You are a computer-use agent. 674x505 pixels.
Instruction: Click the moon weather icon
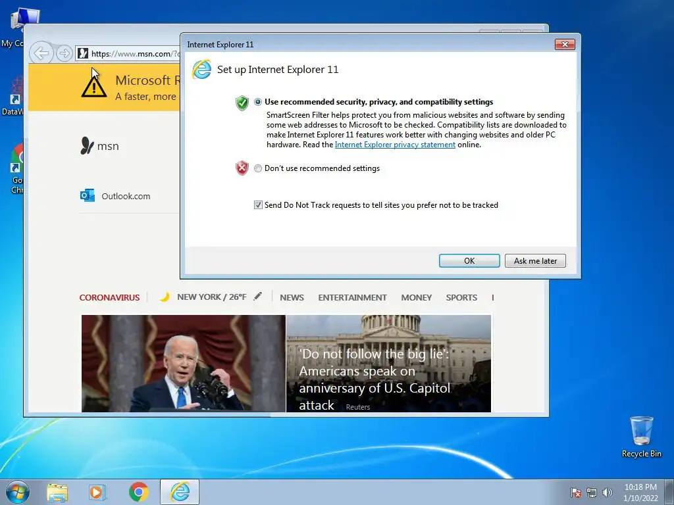click(x=164, y=297)
